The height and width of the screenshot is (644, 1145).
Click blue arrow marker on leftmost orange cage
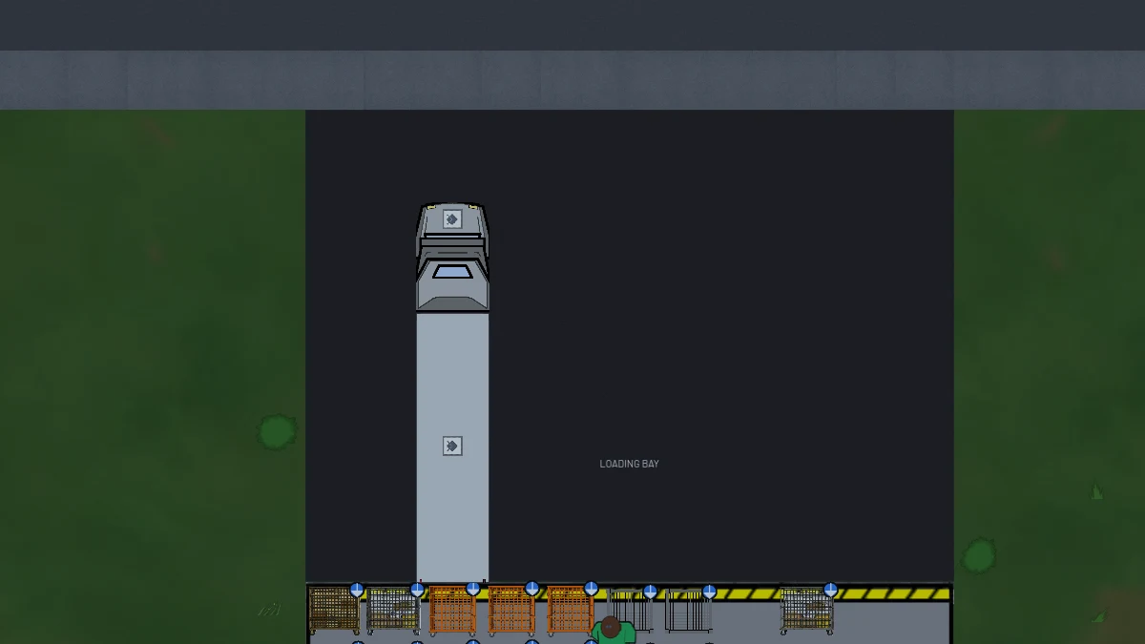[x=473, y=589]
